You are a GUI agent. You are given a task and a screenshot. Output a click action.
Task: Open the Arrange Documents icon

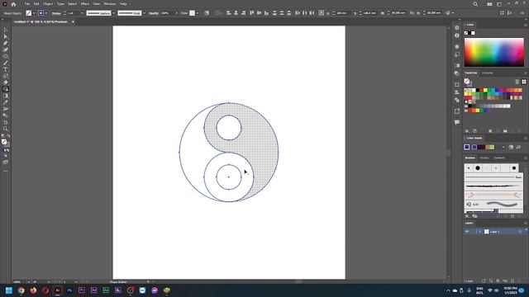(x=489, y=4)
